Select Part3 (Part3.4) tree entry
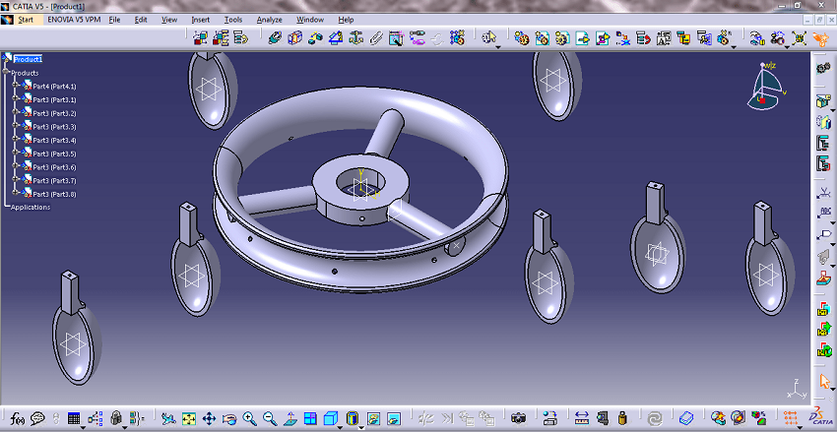The image size is (837, 432). [54, 140]
